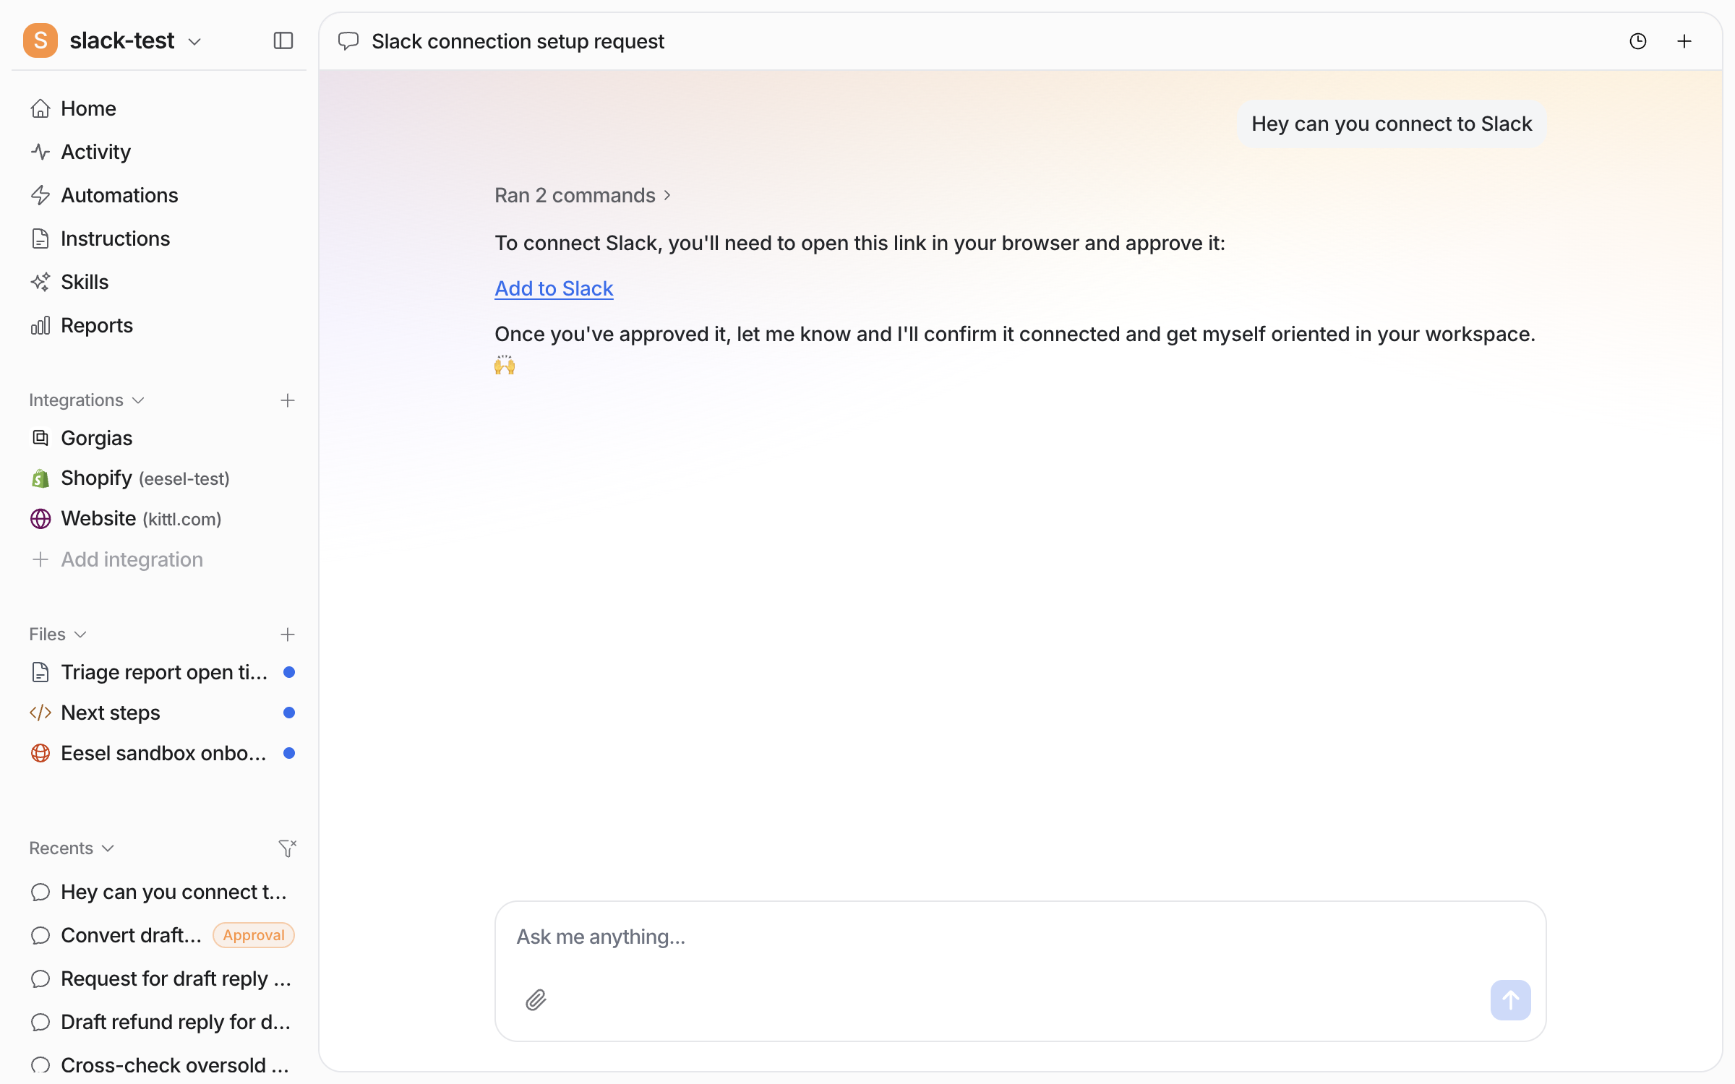Toggle the sidebar panel icon
The height and width of the screenshot is (1084, 1735).
pos(283,40)
